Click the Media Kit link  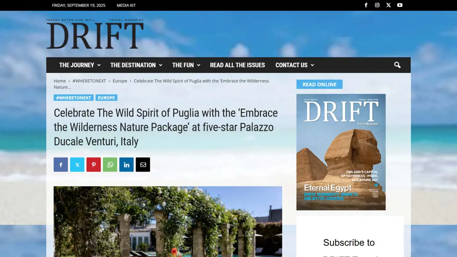click(x=126, y=5)
